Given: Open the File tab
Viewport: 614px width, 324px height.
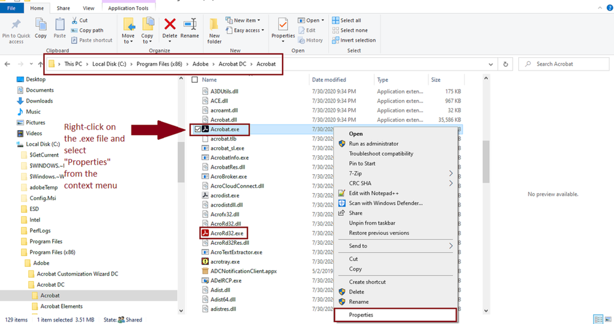Looking at the screenshot, I should click(11, 8).
